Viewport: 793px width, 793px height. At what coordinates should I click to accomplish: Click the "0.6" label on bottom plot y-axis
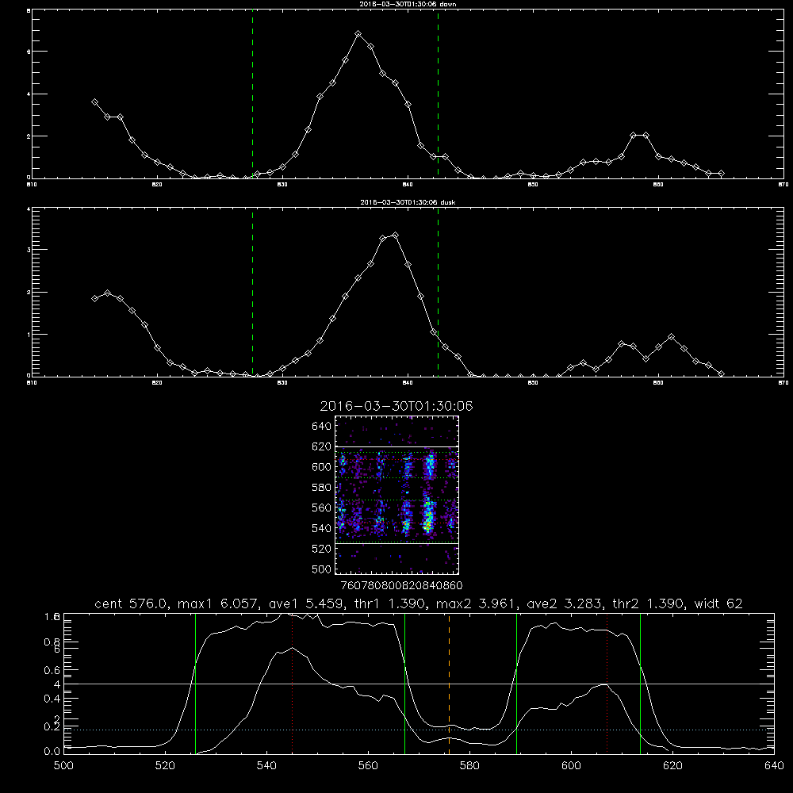pos(52,670)
